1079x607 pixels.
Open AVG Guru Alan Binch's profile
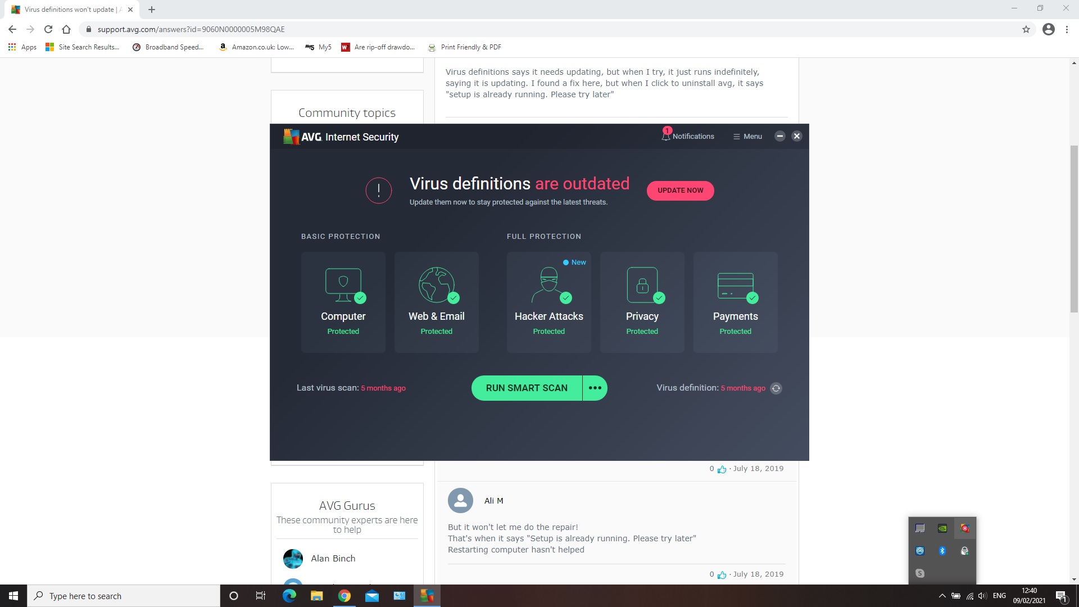tap(333, 558)
